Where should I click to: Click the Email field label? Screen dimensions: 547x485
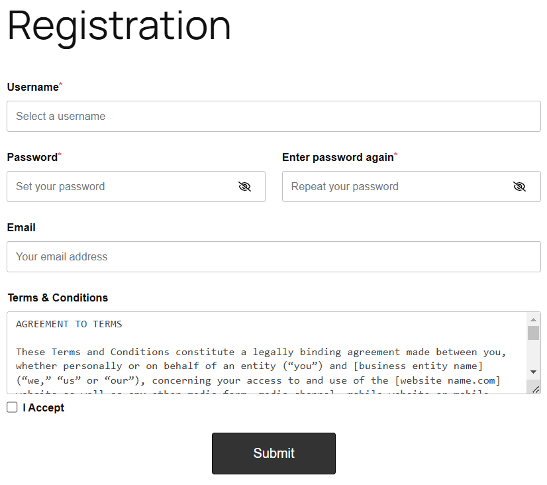21,227
